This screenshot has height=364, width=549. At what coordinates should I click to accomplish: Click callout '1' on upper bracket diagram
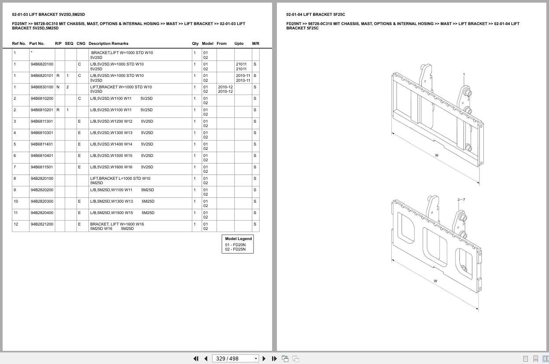click(x=464, y=74)
